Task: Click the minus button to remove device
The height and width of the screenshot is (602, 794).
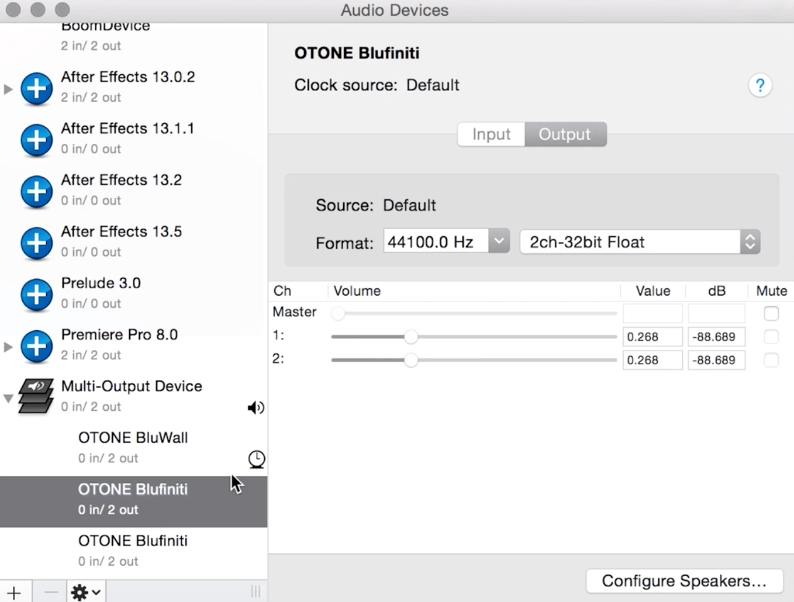Action: [x=51, y=591]
